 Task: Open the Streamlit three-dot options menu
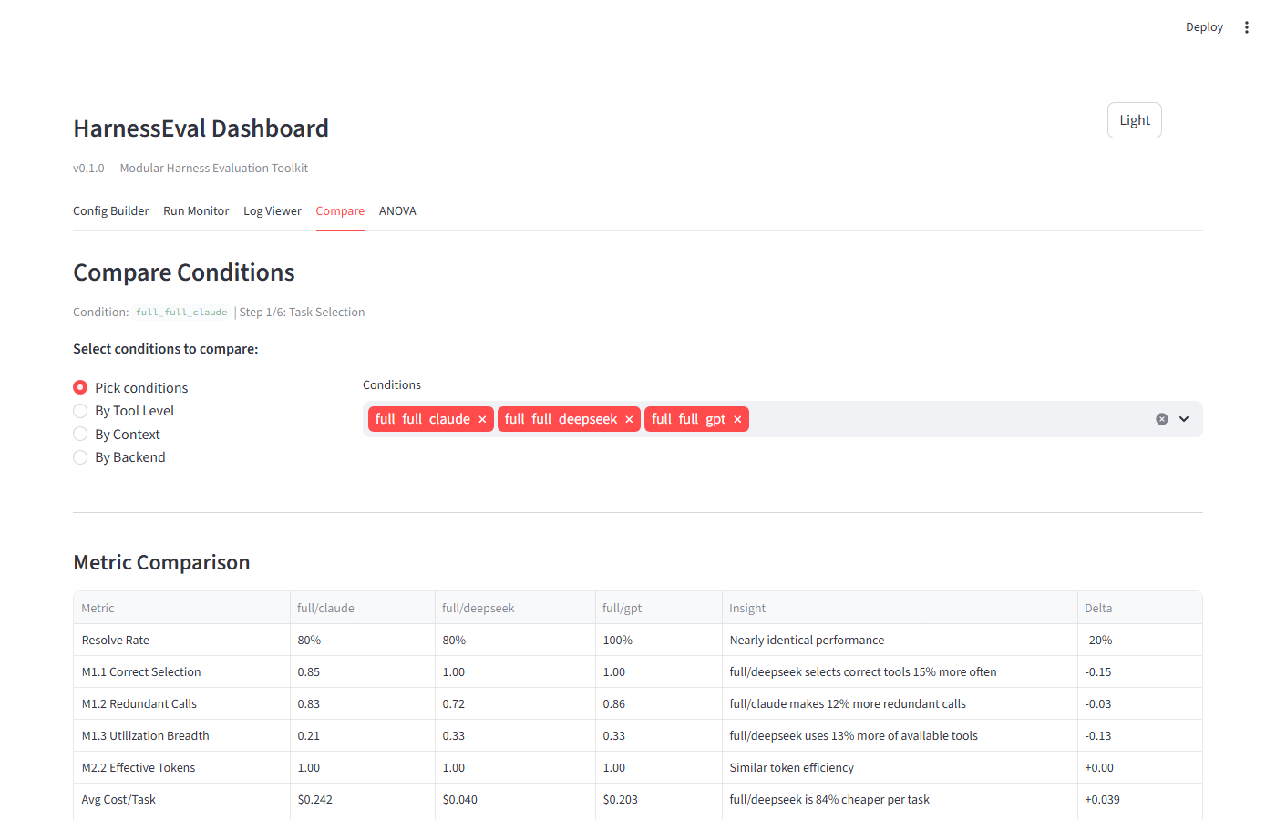point(1246,26)
